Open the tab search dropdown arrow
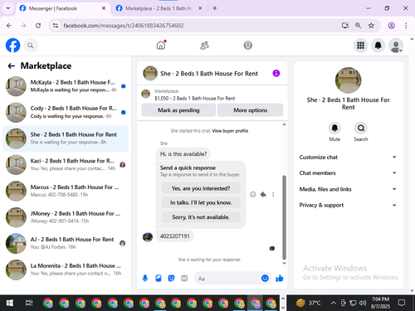415x311 pixels. click(8, 8)
